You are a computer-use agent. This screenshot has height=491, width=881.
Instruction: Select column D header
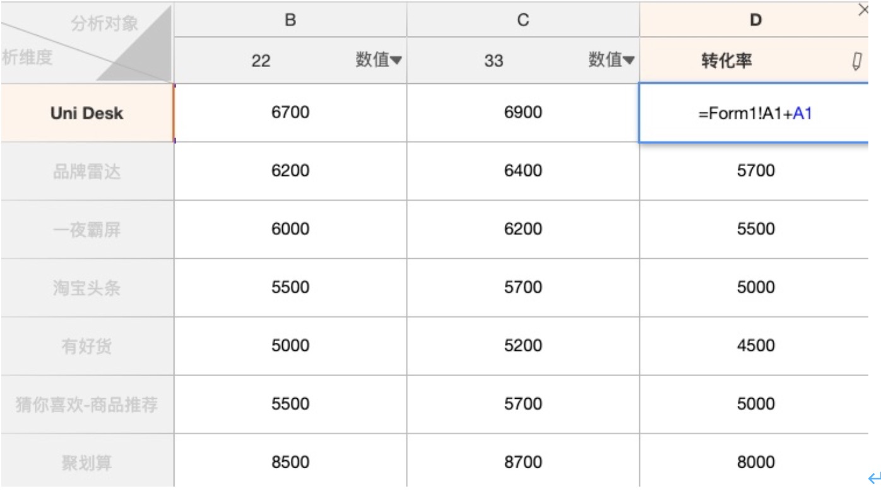point(755,20)
